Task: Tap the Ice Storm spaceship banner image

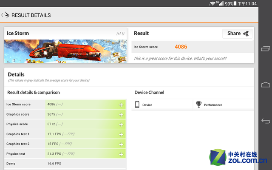Action: tap(65, 51)
